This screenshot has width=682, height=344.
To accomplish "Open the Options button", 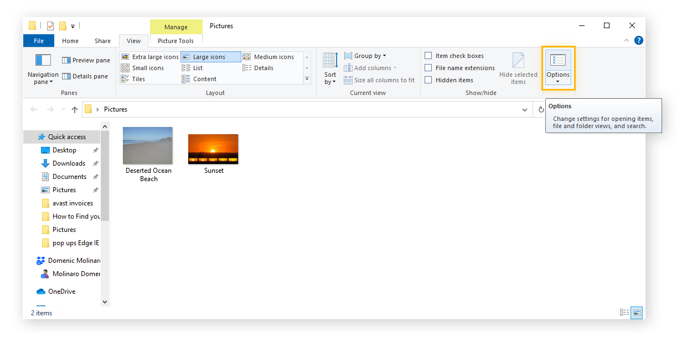I will coord(558,67).
